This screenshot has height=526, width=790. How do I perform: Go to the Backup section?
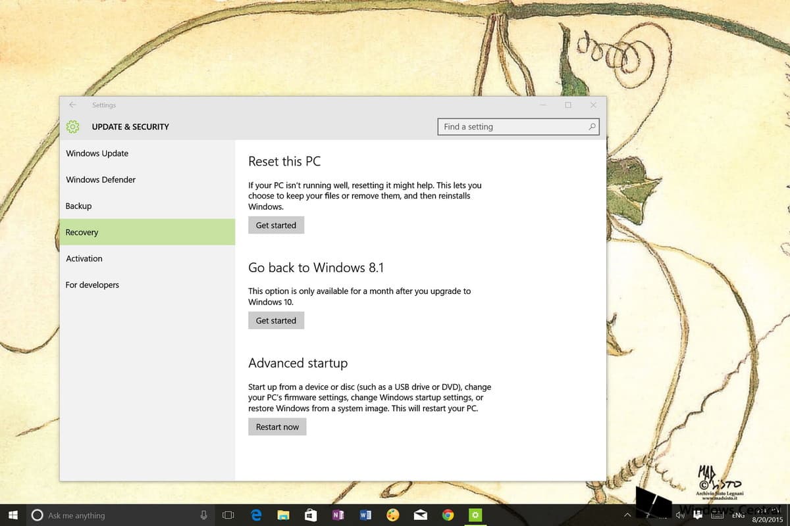coord(78,206)
